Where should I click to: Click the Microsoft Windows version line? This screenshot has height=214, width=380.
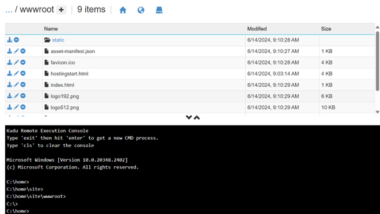67,160
